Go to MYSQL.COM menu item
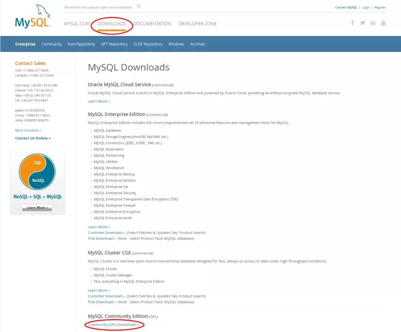The image size is (401, 332). [77, 23]
